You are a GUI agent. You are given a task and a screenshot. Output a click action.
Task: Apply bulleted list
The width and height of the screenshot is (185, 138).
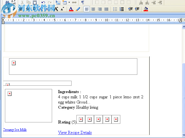[x=115, y=9]
